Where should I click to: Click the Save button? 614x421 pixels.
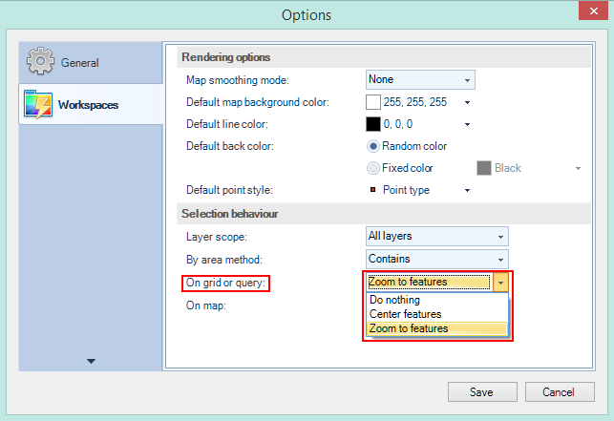click(482, 392)
